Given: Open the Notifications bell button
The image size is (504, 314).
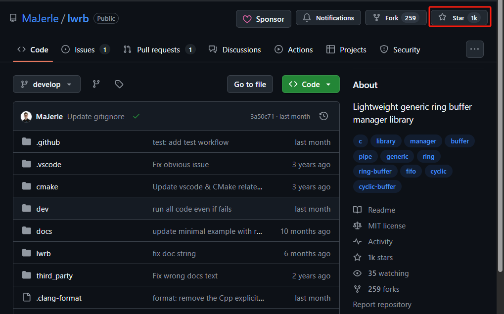Looking at the screenshot, I should pos(328,18).
